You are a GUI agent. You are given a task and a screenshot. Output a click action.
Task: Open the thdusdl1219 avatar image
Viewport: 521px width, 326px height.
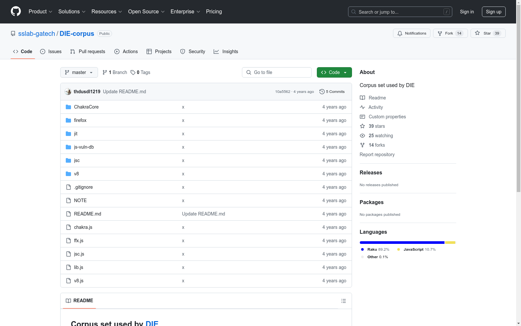click(68, 92)
